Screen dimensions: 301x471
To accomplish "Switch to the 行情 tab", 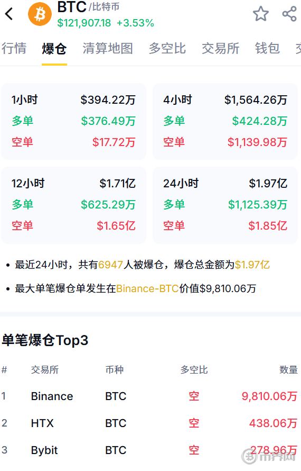I will click(14, 48).
